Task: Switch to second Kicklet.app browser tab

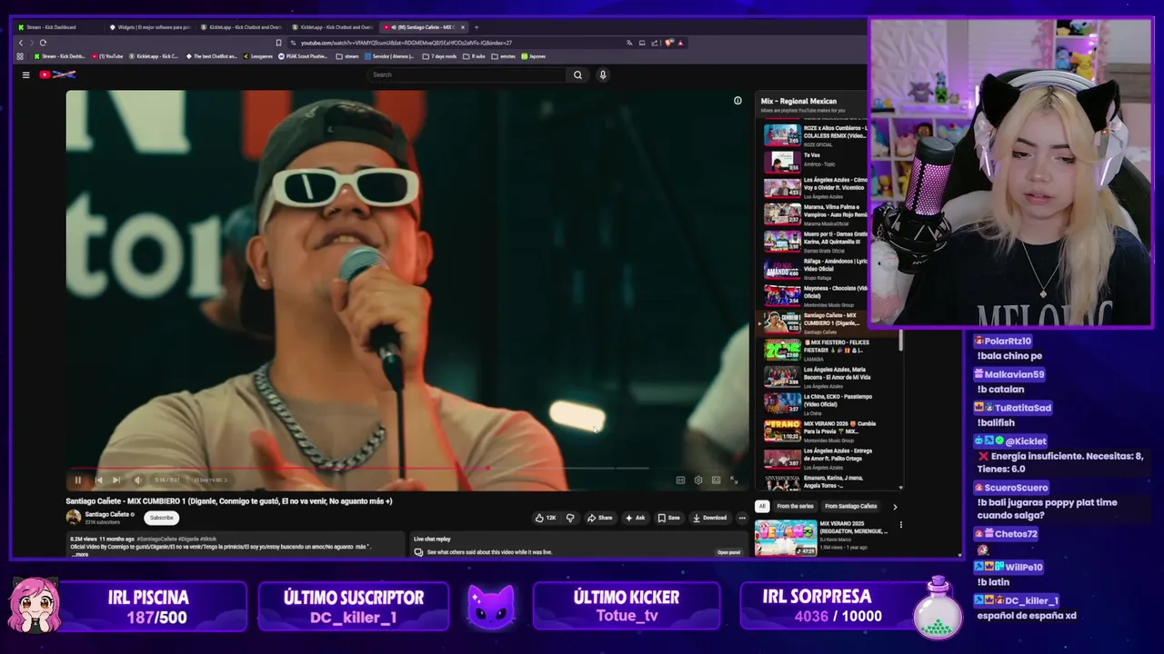Action: [332, 27]
